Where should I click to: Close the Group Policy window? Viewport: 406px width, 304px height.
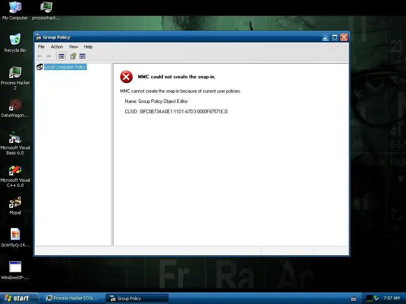[x=344, y=37]
